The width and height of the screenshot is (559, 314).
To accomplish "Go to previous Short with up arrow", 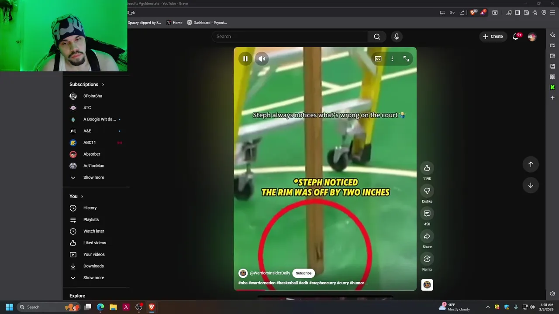I will coord(531,164).
